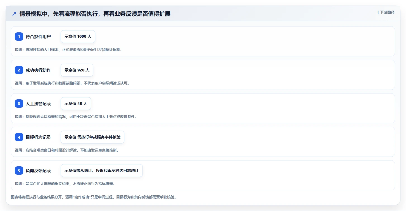Click the 人工接管记录 step label
Image resolution: width=406 pixels, height=211 pixels.
[38, 104]
